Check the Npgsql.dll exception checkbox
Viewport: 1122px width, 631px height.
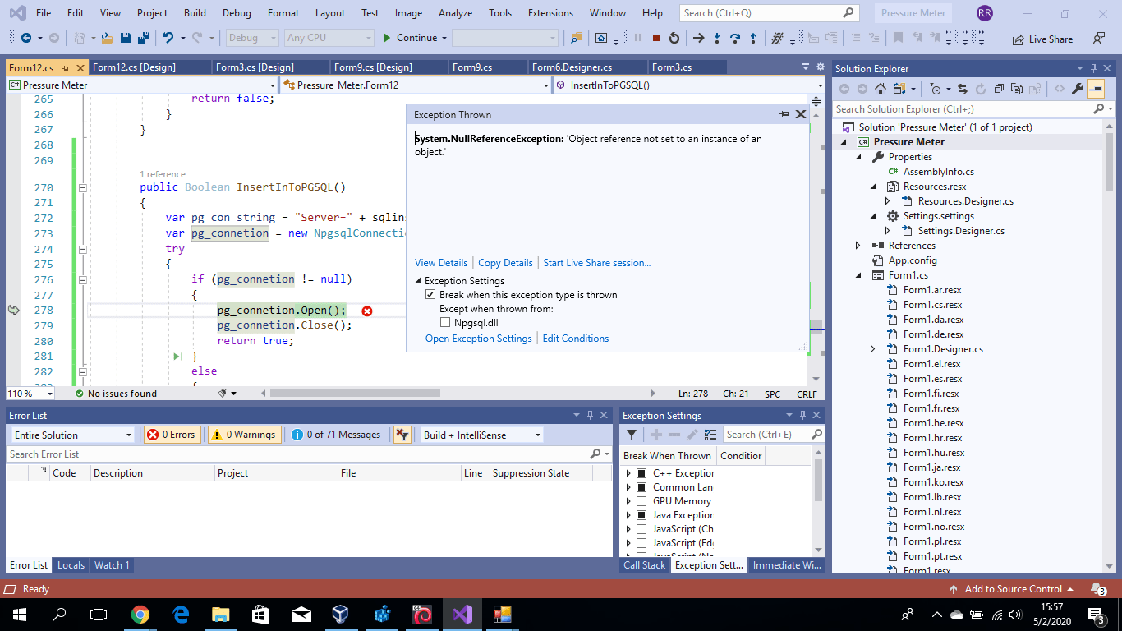445,323
